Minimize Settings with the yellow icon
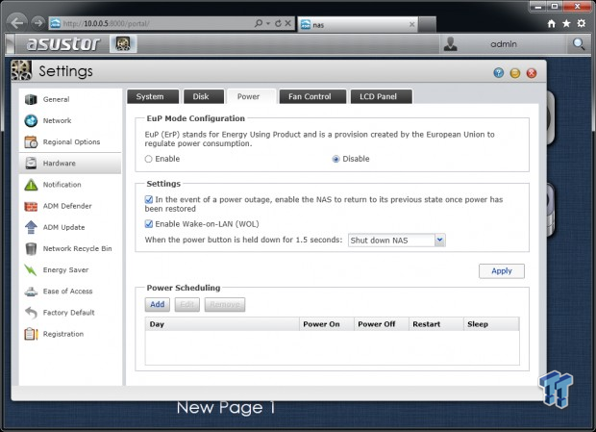This screenshot has width=596, height=432. click(515, 73)
